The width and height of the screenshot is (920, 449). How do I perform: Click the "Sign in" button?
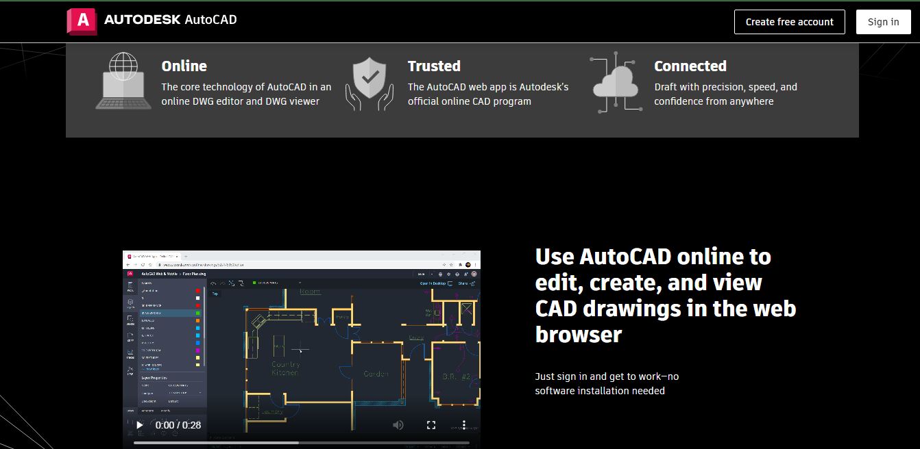pyautogui.click(x=883, y=22)
